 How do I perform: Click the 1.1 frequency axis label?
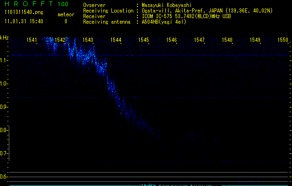click(3, 60)
